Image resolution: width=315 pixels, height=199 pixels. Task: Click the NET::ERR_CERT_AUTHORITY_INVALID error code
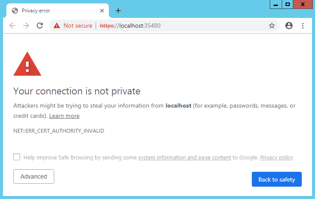(x=58, y=131)
